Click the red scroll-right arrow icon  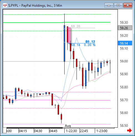[x=129, y=130]
